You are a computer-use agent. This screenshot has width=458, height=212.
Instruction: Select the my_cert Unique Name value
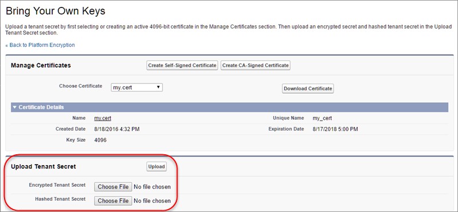pos(322,118)
